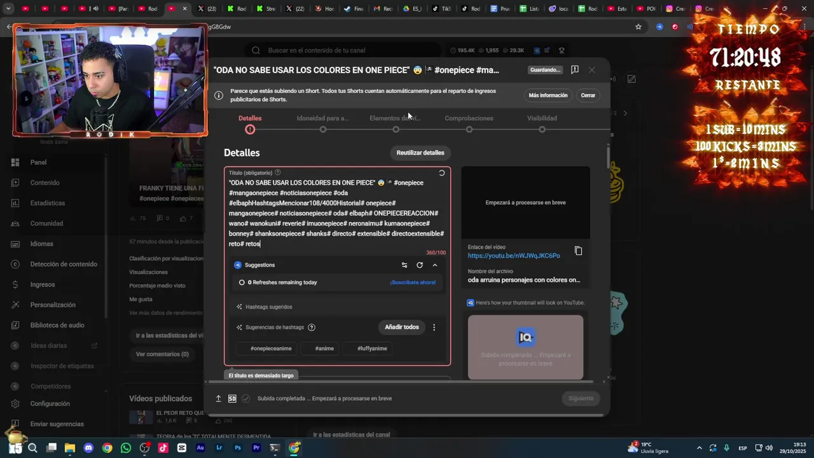This screenshot has width=814, height=458.
Task: Click the vidIQ thumbnail preview card
Action: click(x=525, y=347)
